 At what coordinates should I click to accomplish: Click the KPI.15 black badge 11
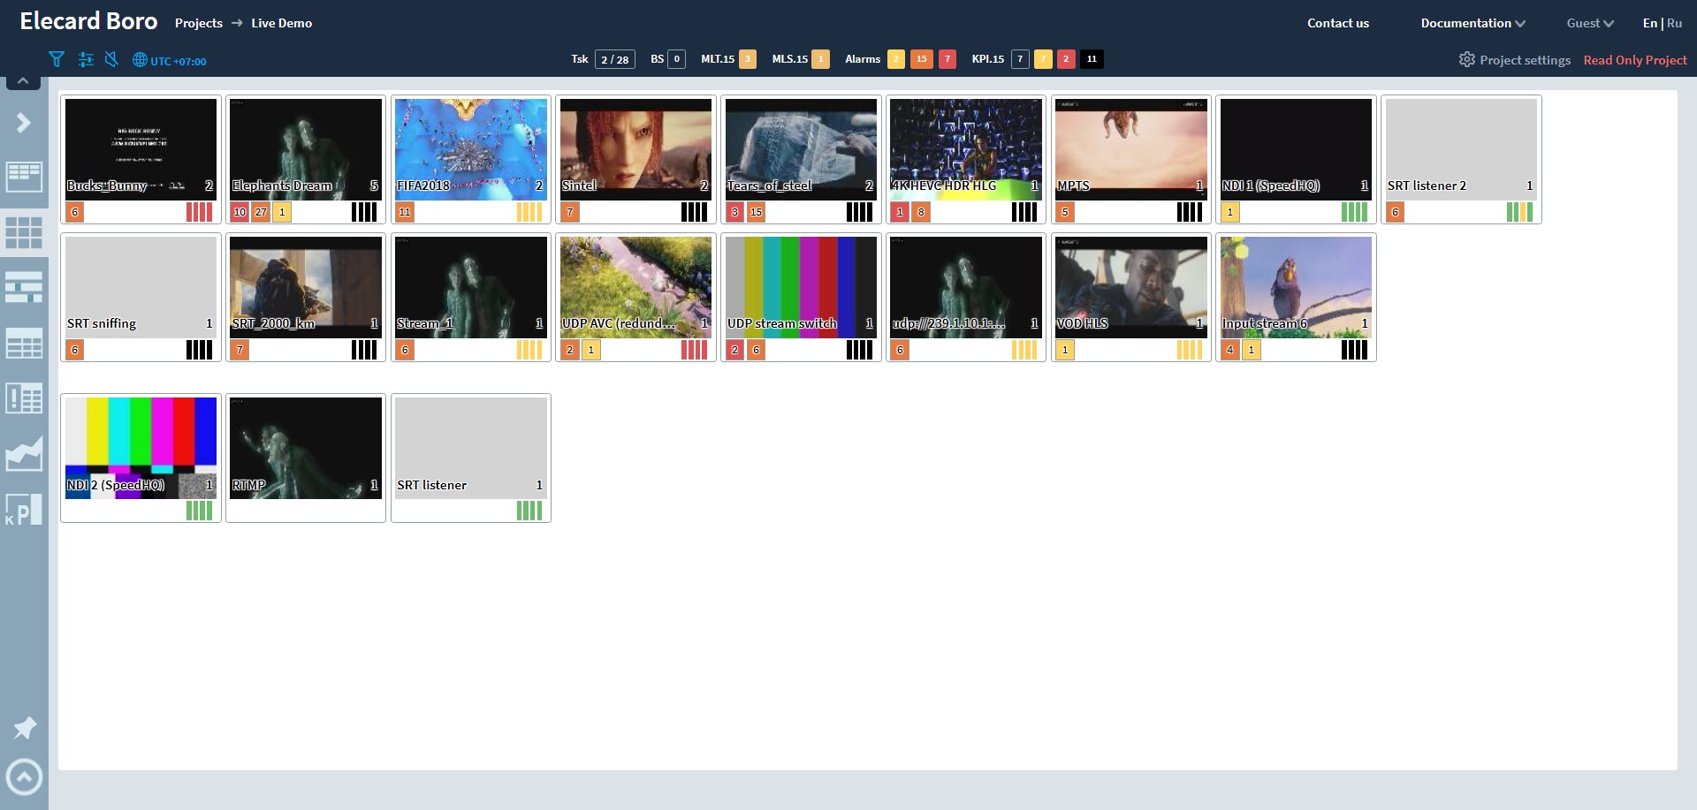pyautogui.click(x=1092, y=59)
